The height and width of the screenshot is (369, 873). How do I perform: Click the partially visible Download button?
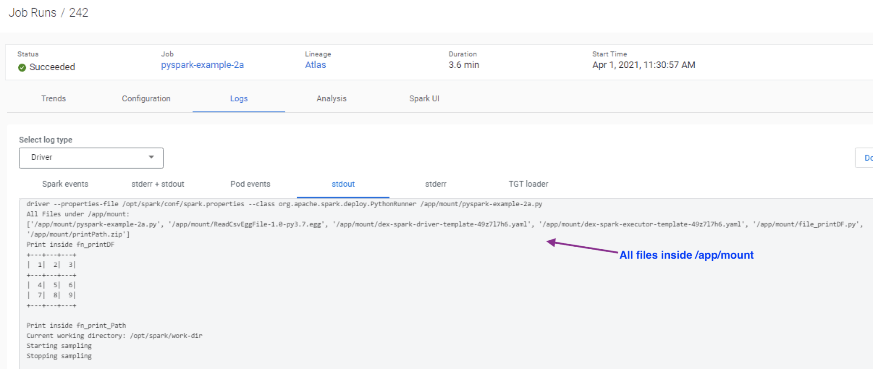pos(865,158)
